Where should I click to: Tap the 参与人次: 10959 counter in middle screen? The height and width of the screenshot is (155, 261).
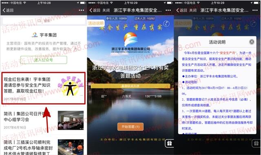[117, 18]
